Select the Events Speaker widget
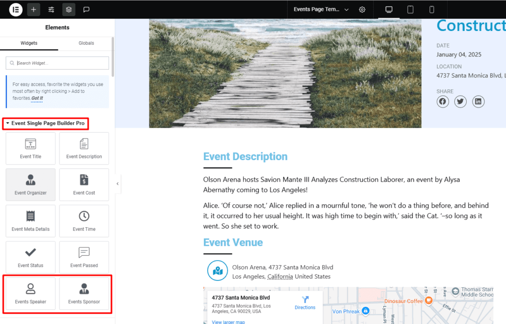The width and height of the screenshot is (506, 324). [30, 294]
